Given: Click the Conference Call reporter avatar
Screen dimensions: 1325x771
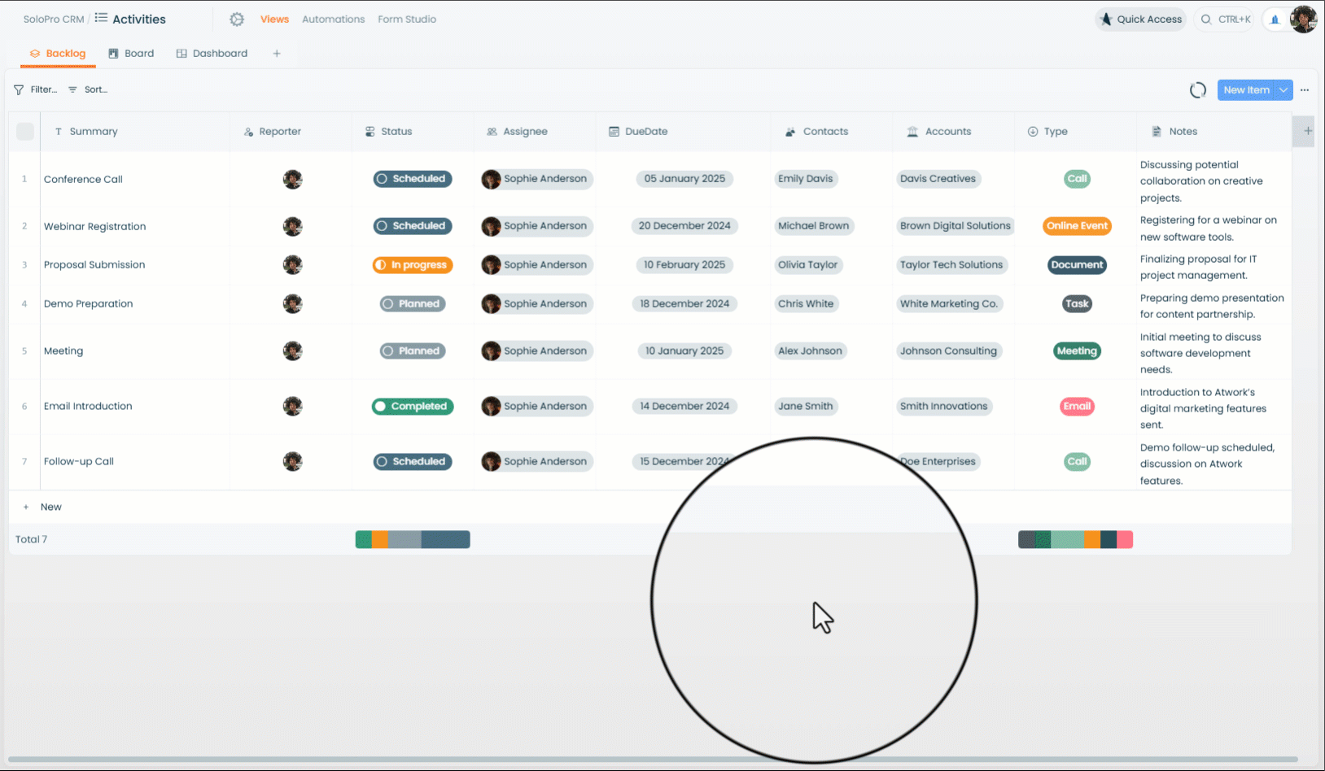Looking at the screenshot, I should (x=293, y=179).
